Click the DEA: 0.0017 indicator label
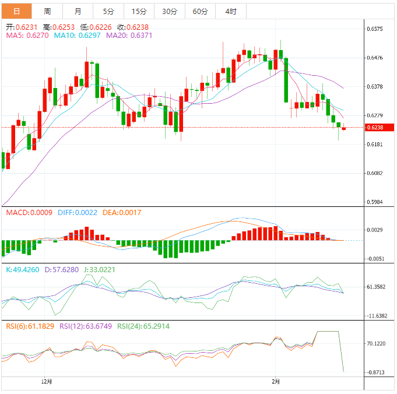 click(x=122, y=213)
